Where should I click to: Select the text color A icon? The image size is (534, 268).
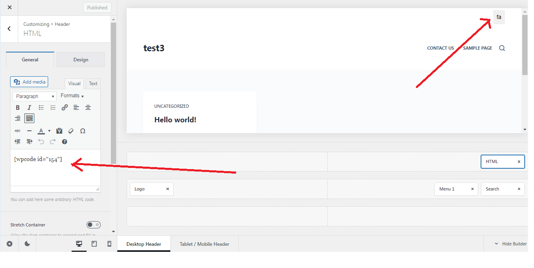click(x=41, y=131)
